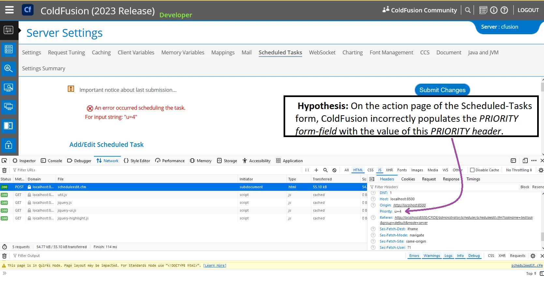Open the Scheduled Tasks tab
Screen dimensions: 544x281
[x=280, y=52]
